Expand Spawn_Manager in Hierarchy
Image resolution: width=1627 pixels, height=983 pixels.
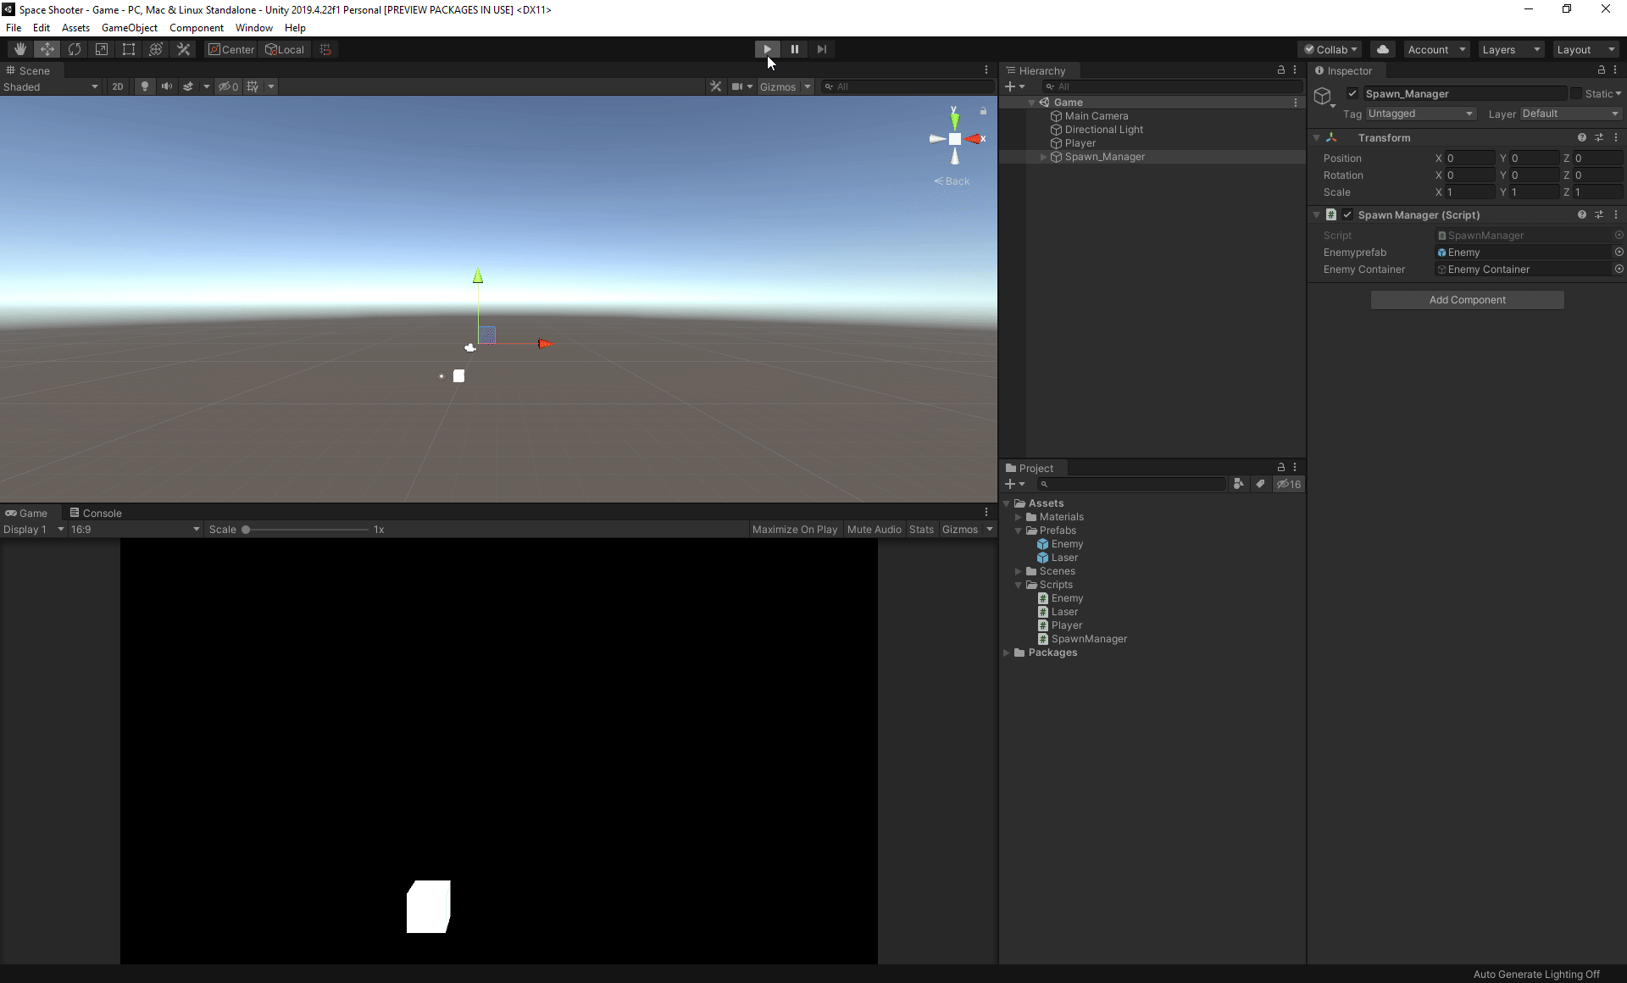[x=1043, y=157]
